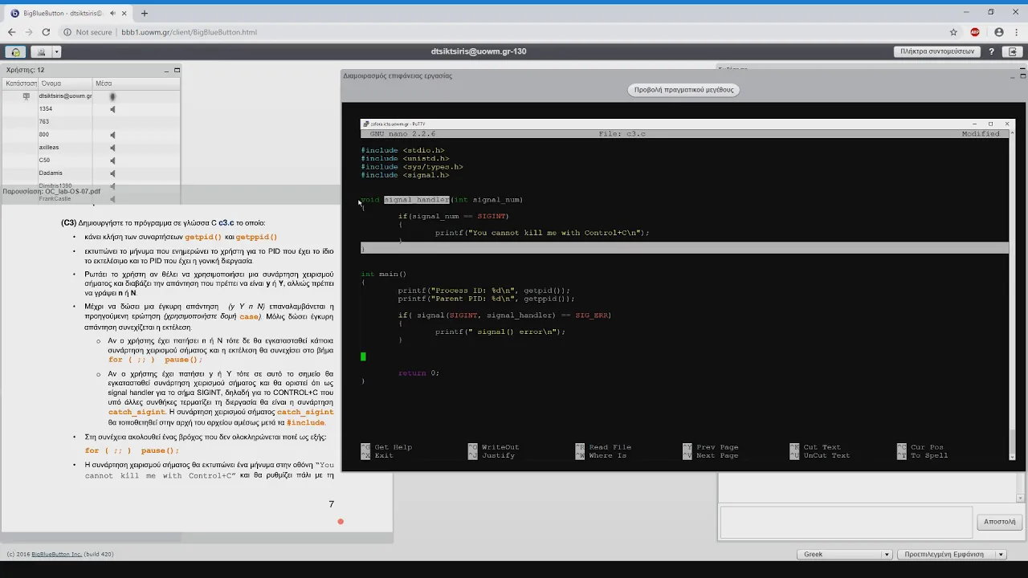This screenshot has height=578, width=1028.
Task: Sort users by Όνομα column
Action: 66,83
